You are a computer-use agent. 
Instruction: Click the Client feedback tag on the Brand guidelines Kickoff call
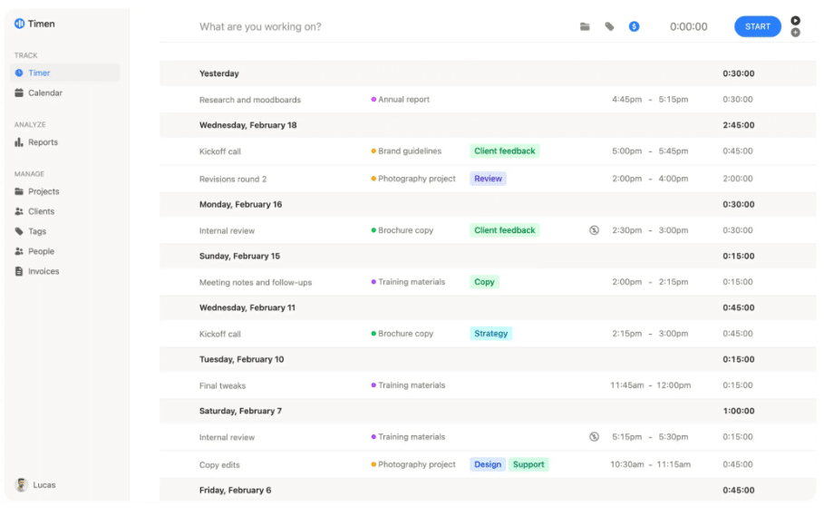point(505,151)
